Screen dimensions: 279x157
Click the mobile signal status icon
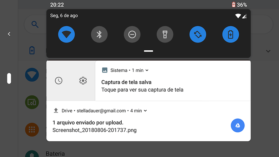coord(244,16)
